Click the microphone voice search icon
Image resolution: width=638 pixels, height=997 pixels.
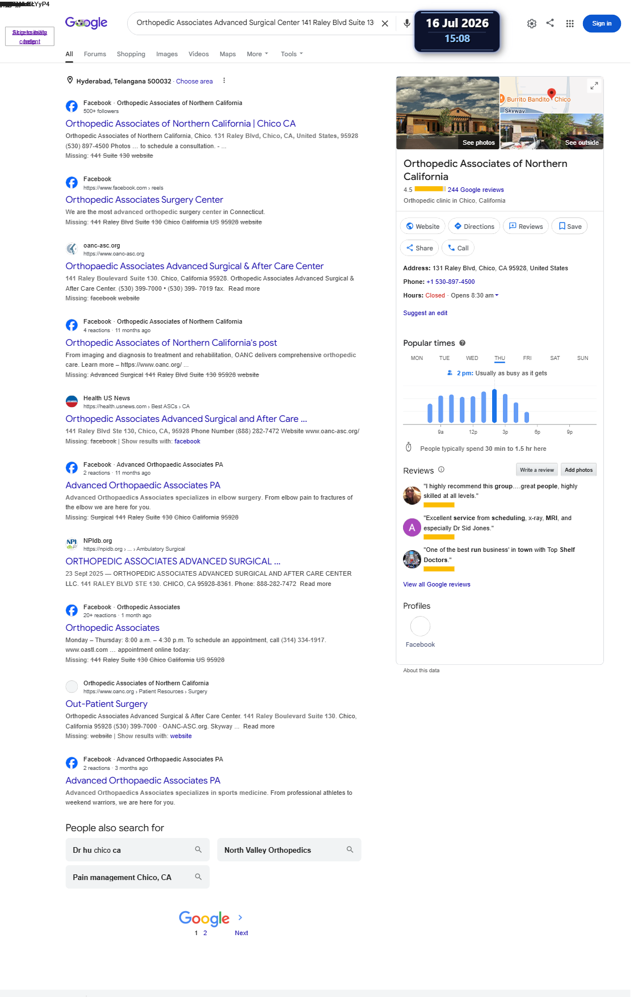(x=407, y=23)
